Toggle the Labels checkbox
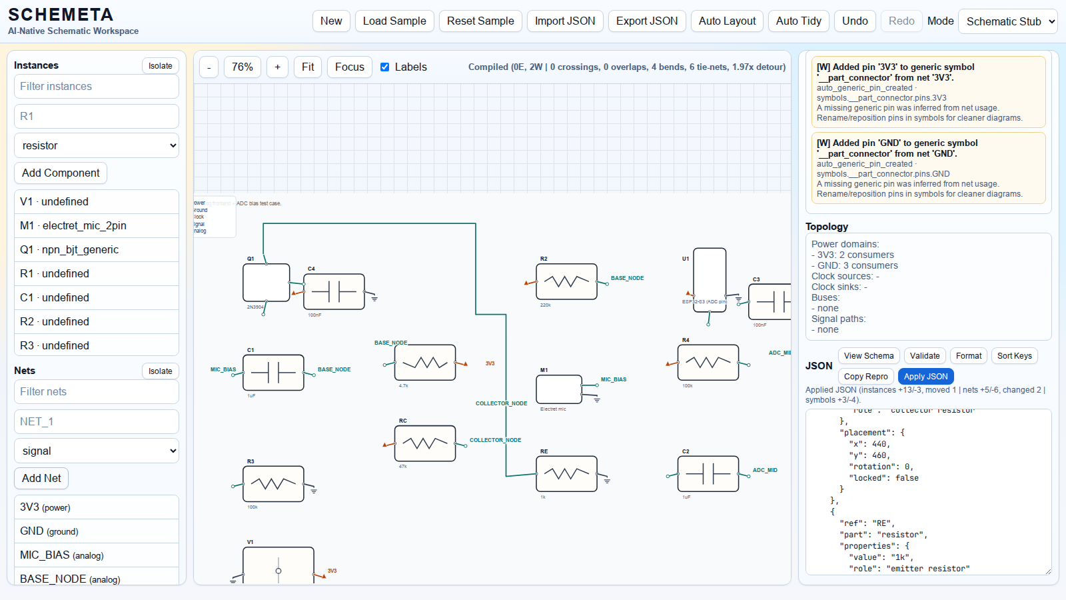This screenshot has height=600, width=1066. point(385,67)
